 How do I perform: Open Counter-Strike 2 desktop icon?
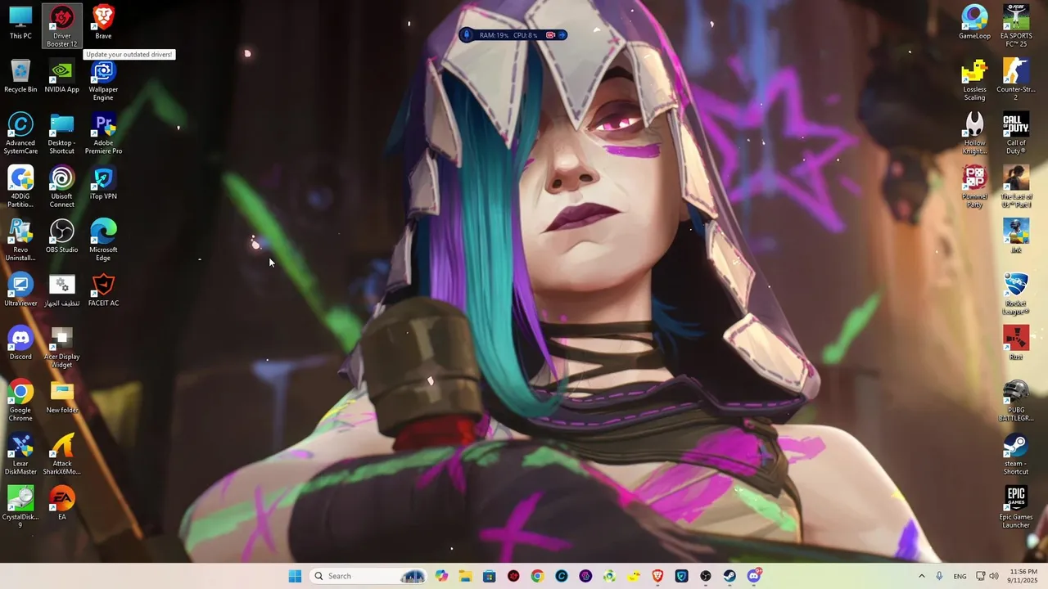[x=1016, y=80]
